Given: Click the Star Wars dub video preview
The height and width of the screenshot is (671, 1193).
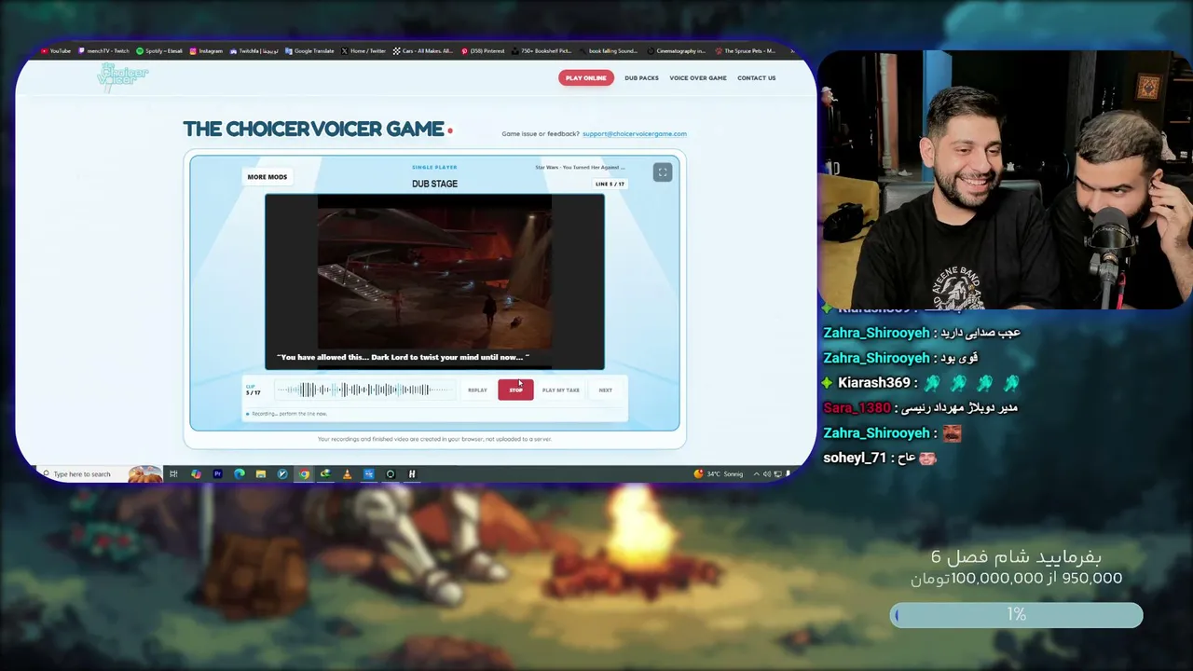Looking at the screenshot, I should 434,281.
